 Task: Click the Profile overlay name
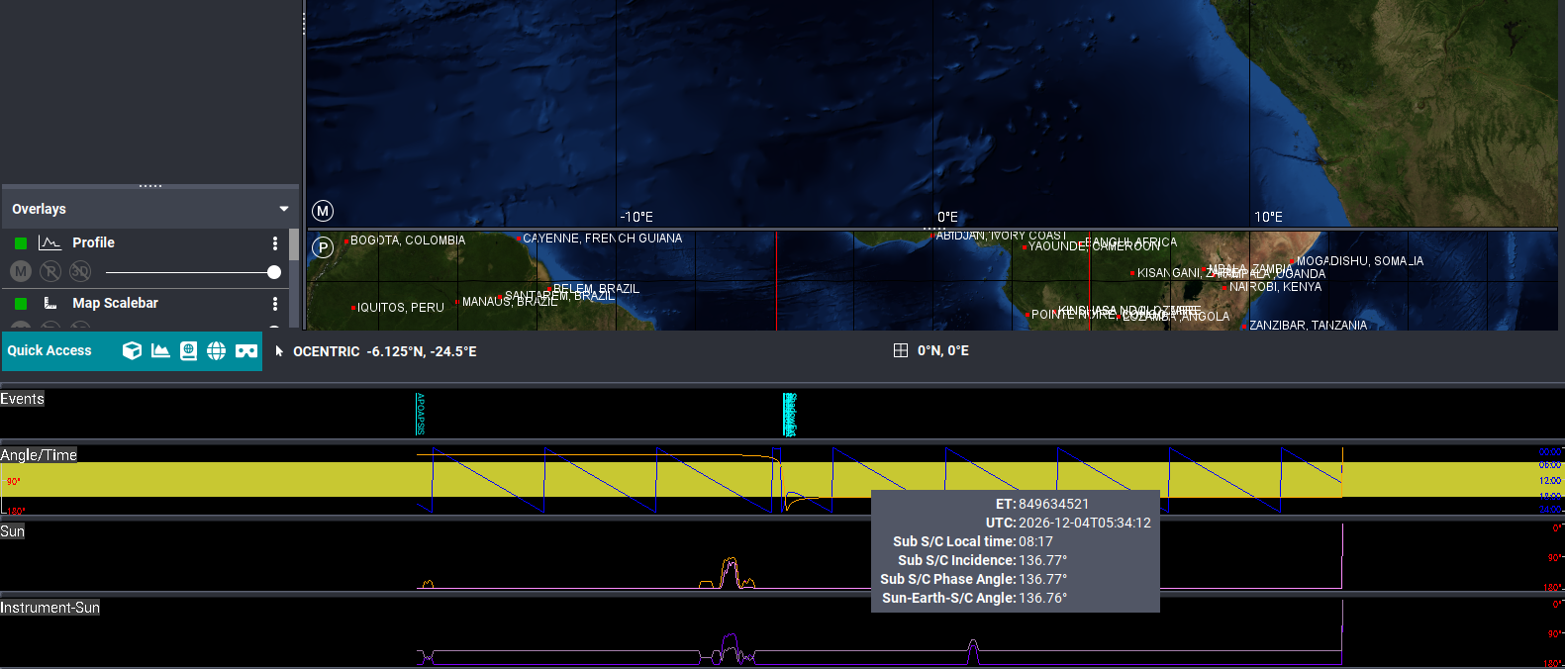(x=93, y=242)
